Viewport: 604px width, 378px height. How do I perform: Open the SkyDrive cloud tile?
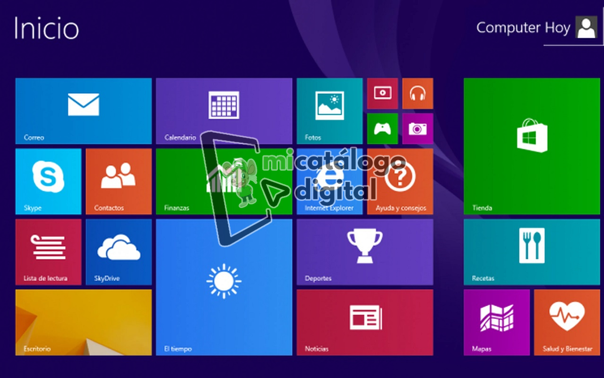119,252
